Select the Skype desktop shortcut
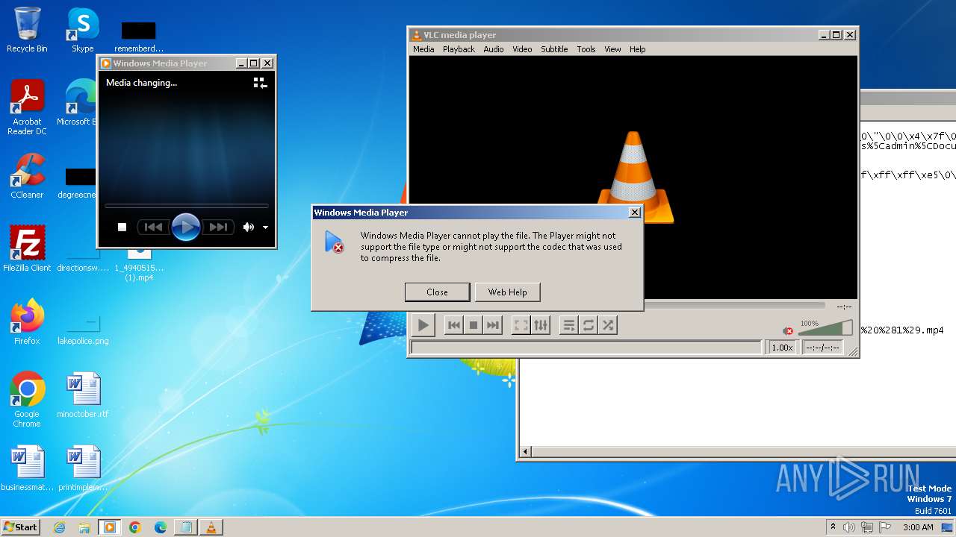The height and width of the screenshot is (537, 956). click(83, 30)
